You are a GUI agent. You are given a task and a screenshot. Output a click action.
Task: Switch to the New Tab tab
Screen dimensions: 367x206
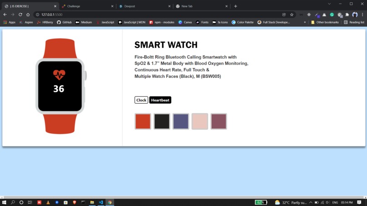202,6
